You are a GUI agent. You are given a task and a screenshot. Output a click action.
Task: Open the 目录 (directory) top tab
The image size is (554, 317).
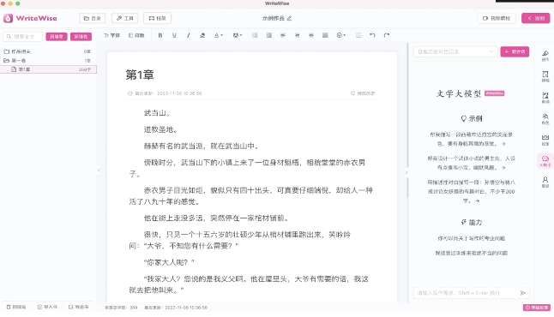click(93, 18)
